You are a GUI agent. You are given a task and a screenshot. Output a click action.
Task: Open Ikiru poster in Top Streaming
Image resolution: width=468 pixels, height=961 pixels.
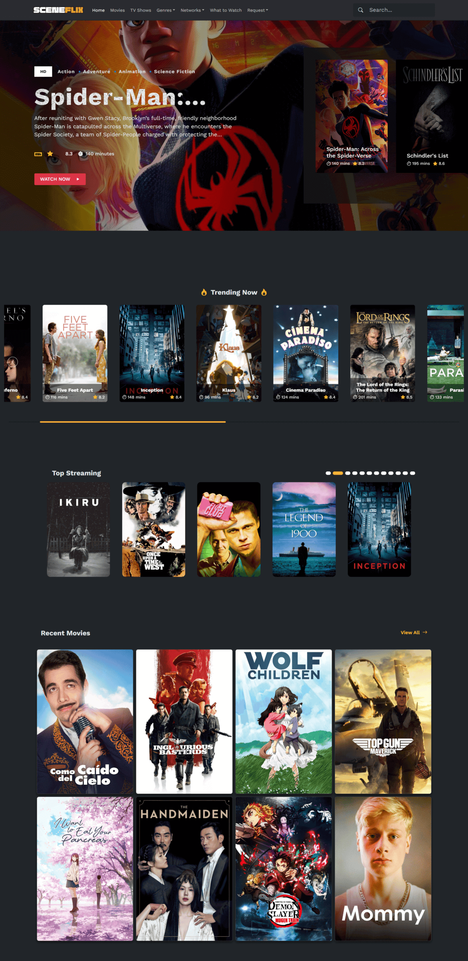[x=78, y=529]
